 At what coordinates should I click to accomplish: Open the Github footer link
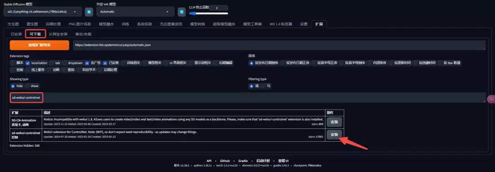coord(225,161)
